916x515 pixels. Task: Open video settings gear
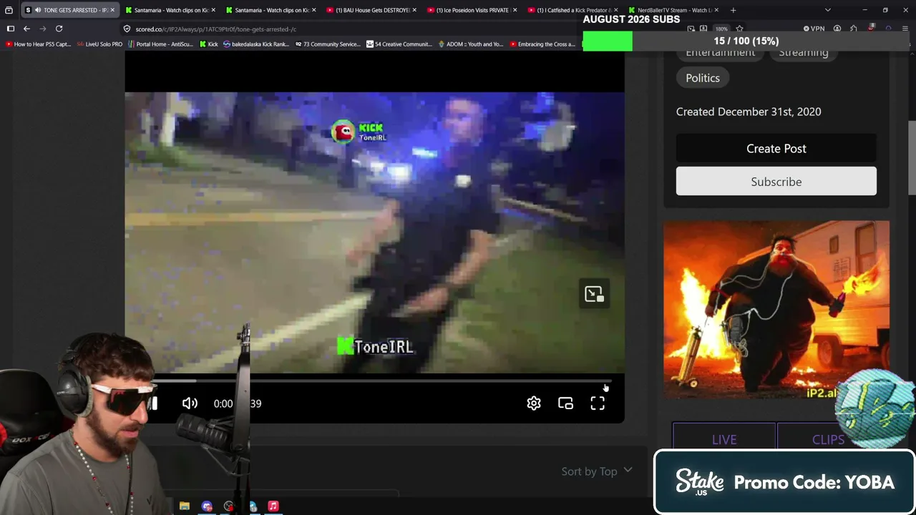tap(534, 403)
